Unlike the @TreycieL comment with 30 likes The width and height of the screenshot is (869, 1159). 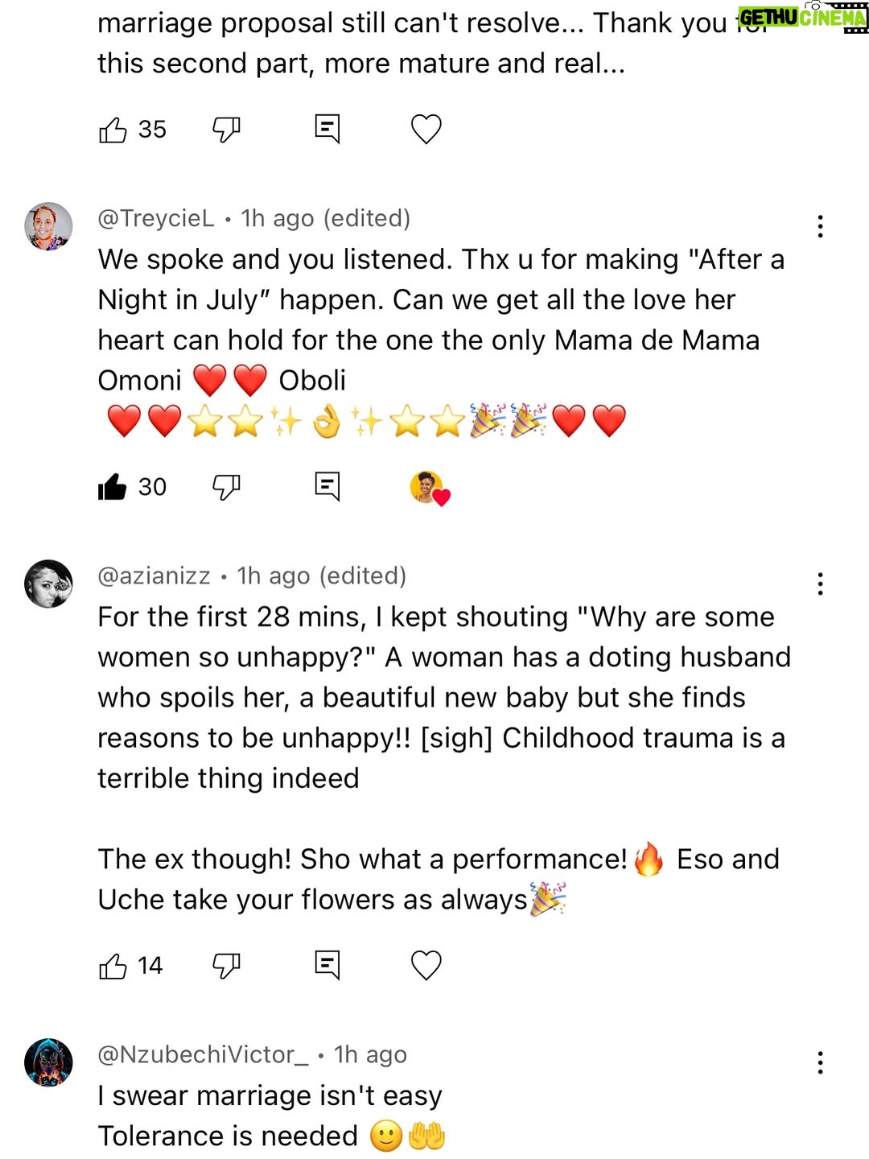point(113,487)
